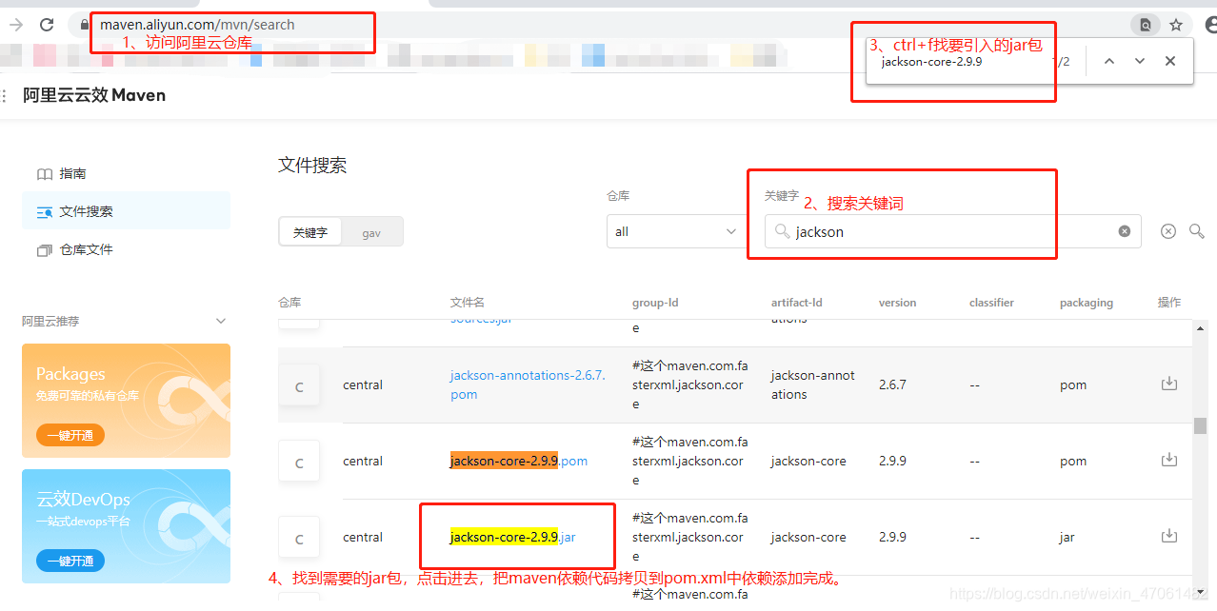Click next match down-arrow in find bar

1139,60
